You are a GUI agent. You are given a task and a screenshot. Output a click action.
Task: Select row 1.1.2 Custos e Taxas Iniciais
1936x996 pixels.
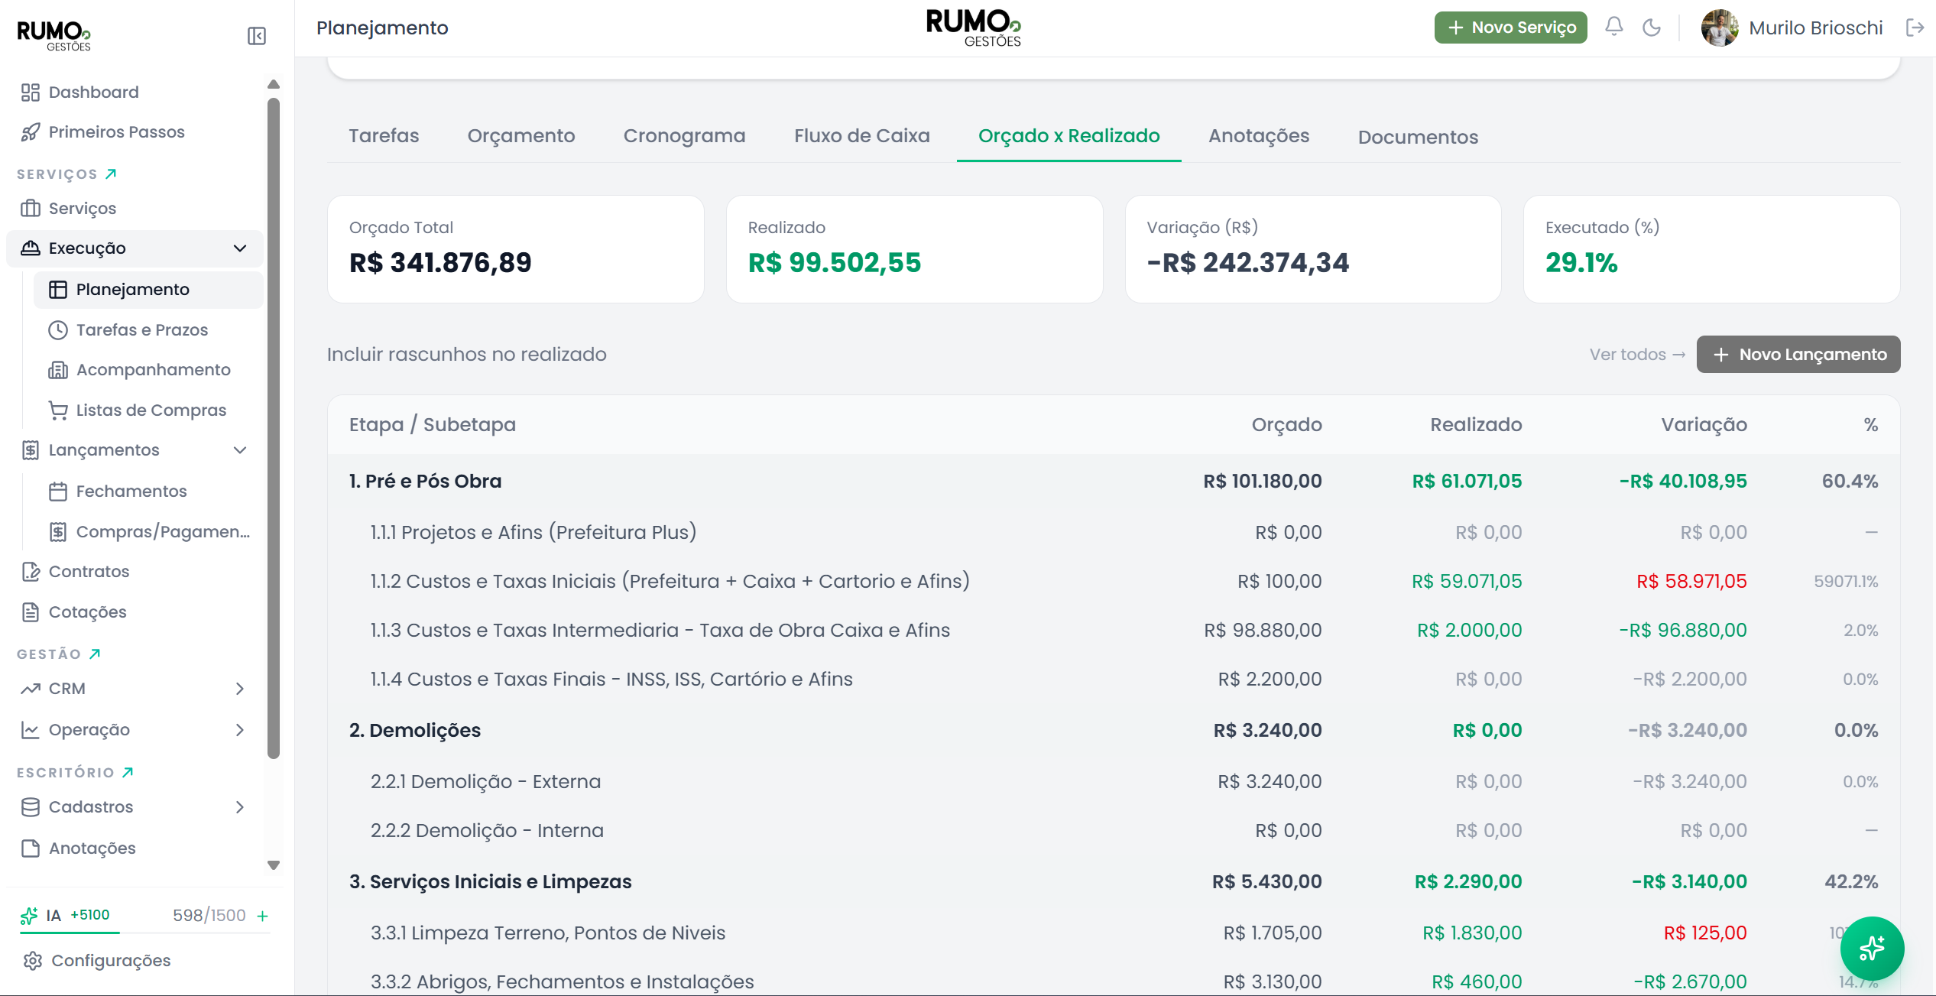pyautogui.click(x=1113, y=581)
